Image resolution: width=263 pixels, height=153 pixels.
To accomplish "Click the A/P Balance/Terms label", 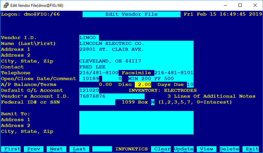I will (29, 85).
